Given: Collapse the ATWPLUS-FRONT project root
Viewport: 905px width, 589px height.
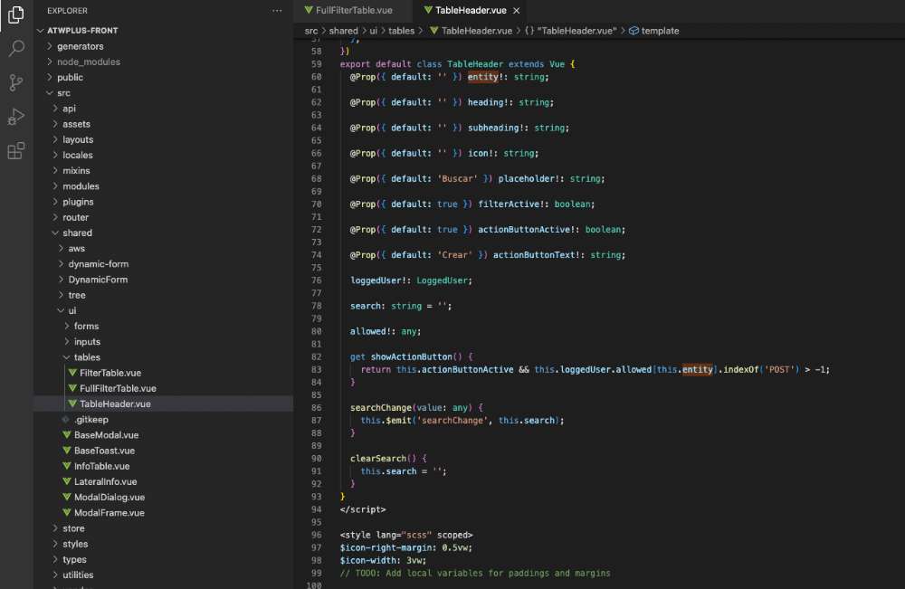Looking at the screenshot, I should 81,30.
